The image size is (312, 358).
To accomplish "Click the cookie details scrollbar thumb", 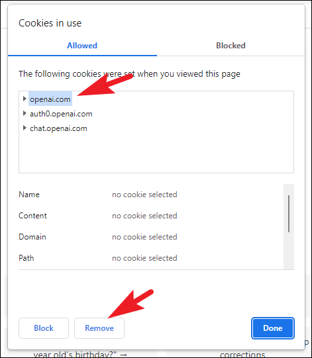I will point(289,214).
